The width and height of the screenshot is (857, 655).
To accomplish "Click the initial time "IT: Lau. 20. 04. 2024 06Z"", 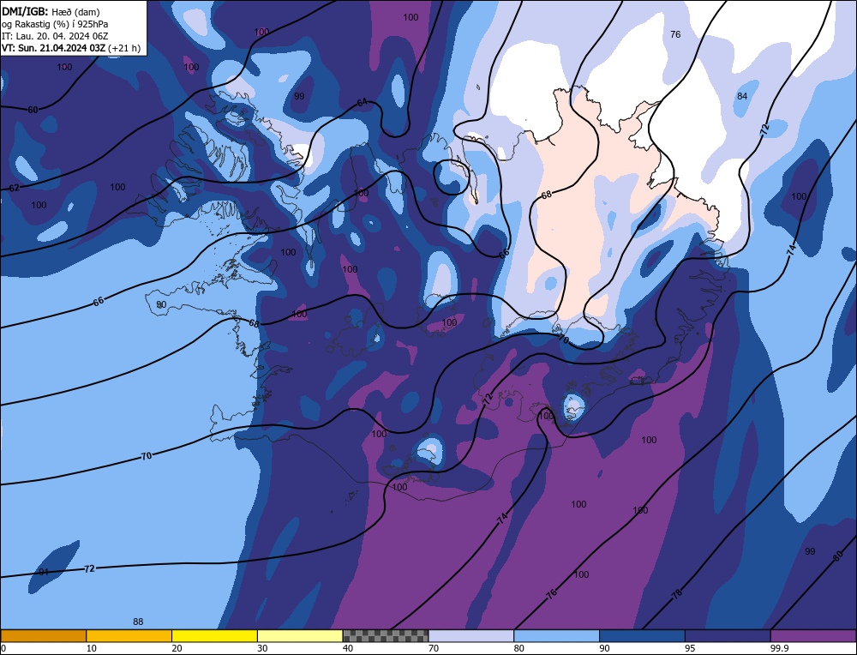I will point(55,36).
